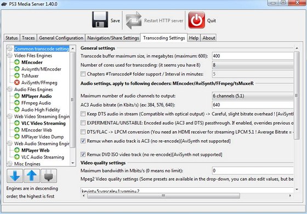
Task: Click green icon beside MPlayer Video Dump
Action: tap(17, 137)
